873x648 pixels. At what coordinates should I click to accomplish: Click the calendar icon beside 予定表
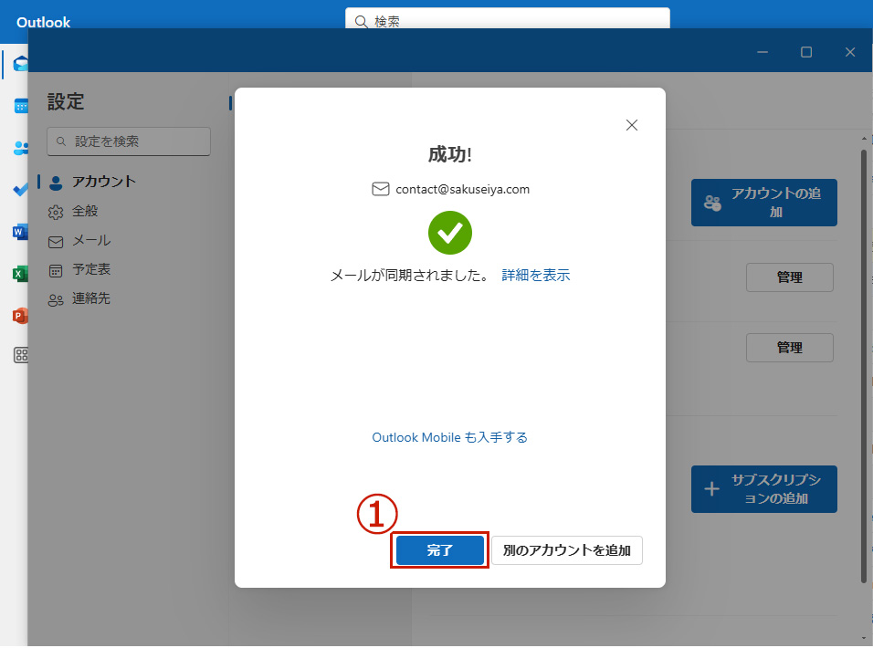56,271
